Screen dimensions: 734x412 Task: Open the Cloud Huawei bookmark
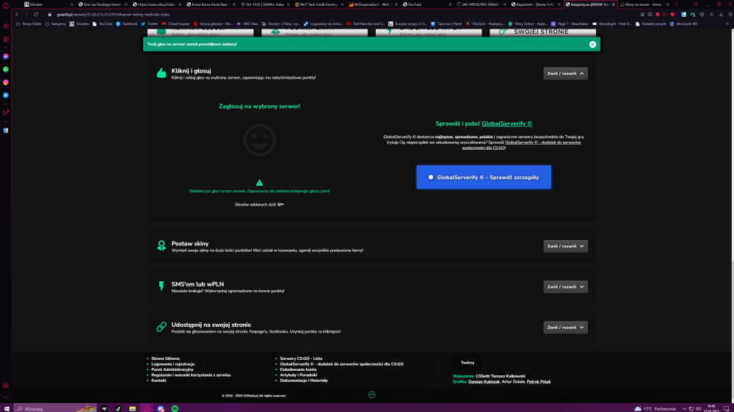tap(176, 24)
